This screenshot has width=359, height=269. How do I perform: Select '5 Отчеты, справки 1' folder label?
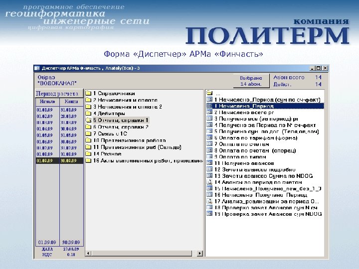pyautogui.click(x=121, y=120)
